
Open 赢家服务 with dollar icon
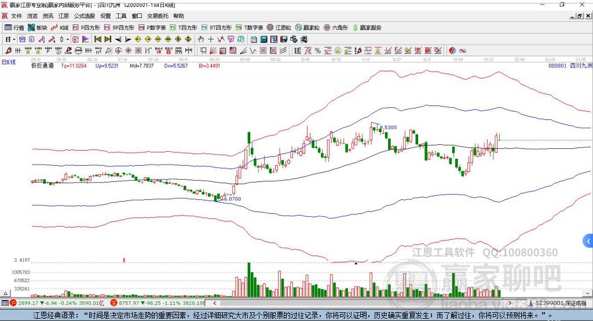tap(367, 28)
